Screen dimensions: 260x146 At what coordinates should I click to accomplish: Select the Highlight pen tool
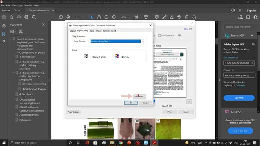click(164, 17)
